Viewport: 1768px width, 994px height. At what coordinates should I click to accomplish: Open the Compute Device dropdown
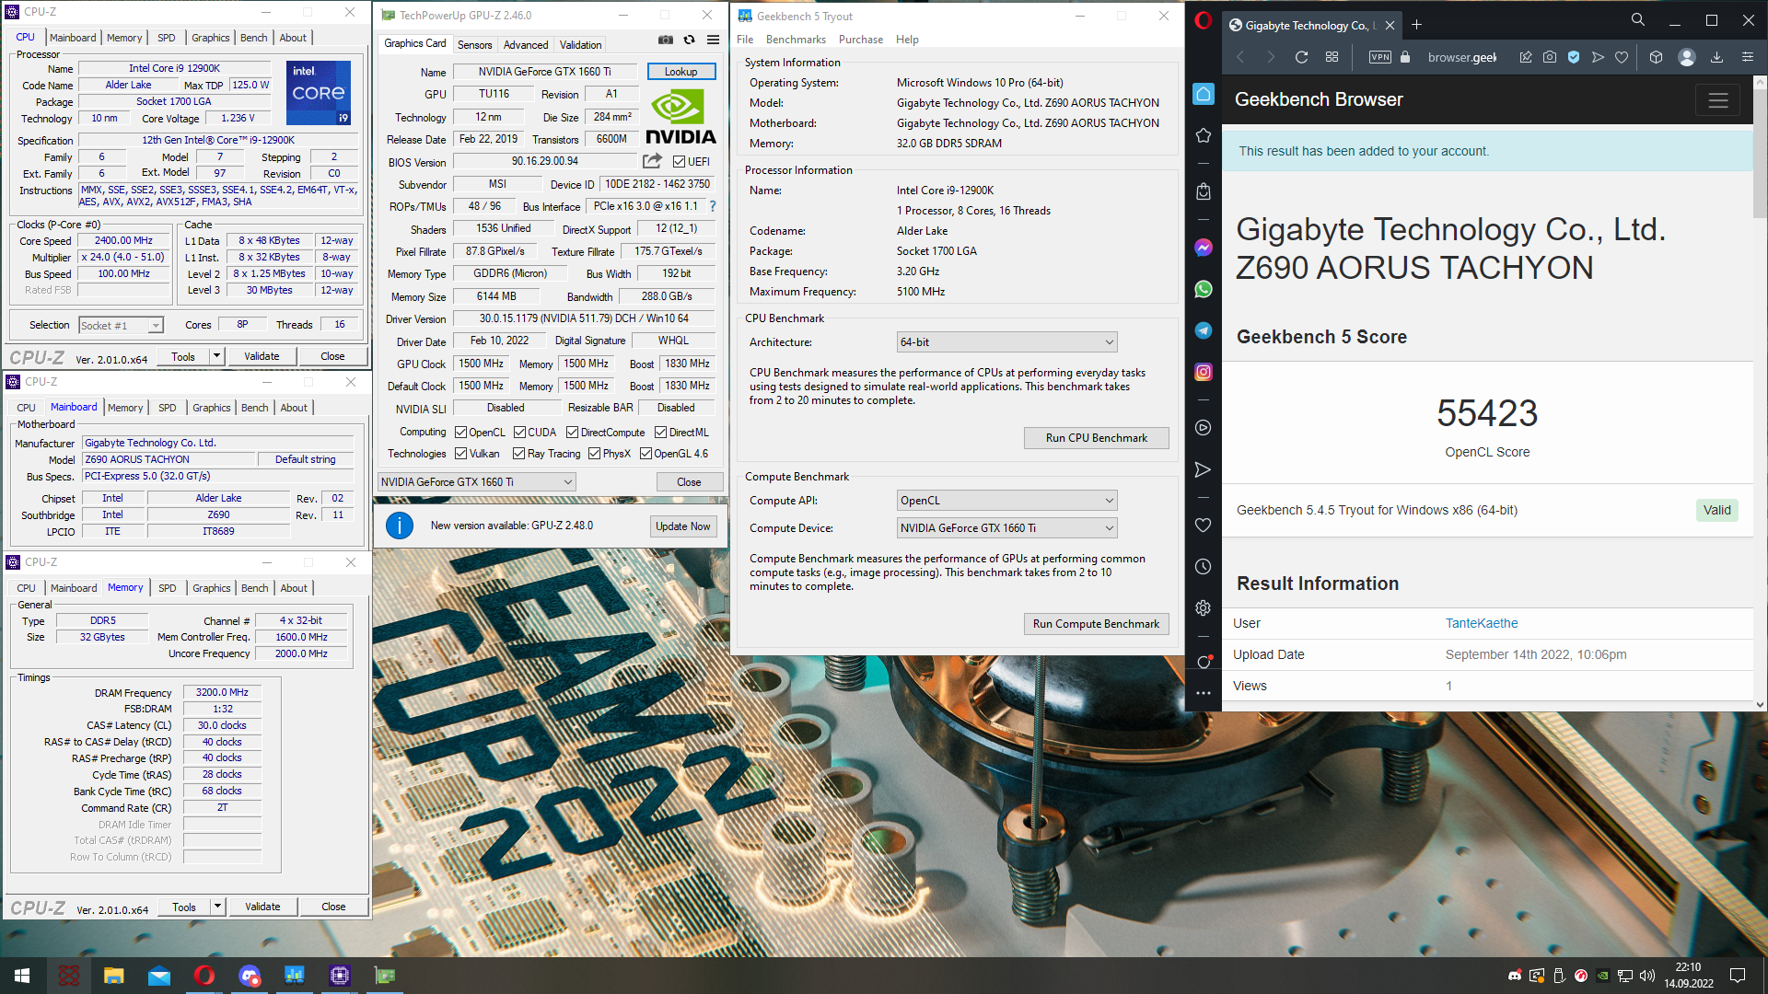(1007, 528)
